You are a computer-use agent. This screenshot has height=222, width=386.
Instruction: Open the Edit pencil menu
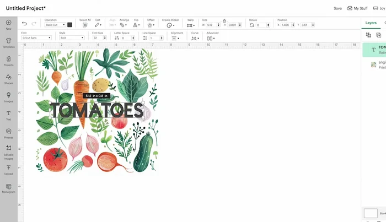[x=98, y=25]
